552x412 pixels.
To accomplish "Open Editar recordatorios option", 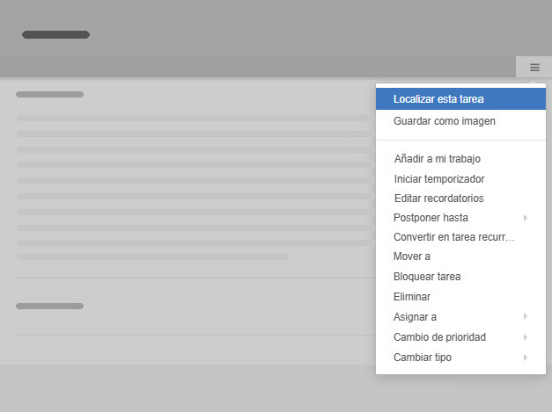I will coord(460,199).
